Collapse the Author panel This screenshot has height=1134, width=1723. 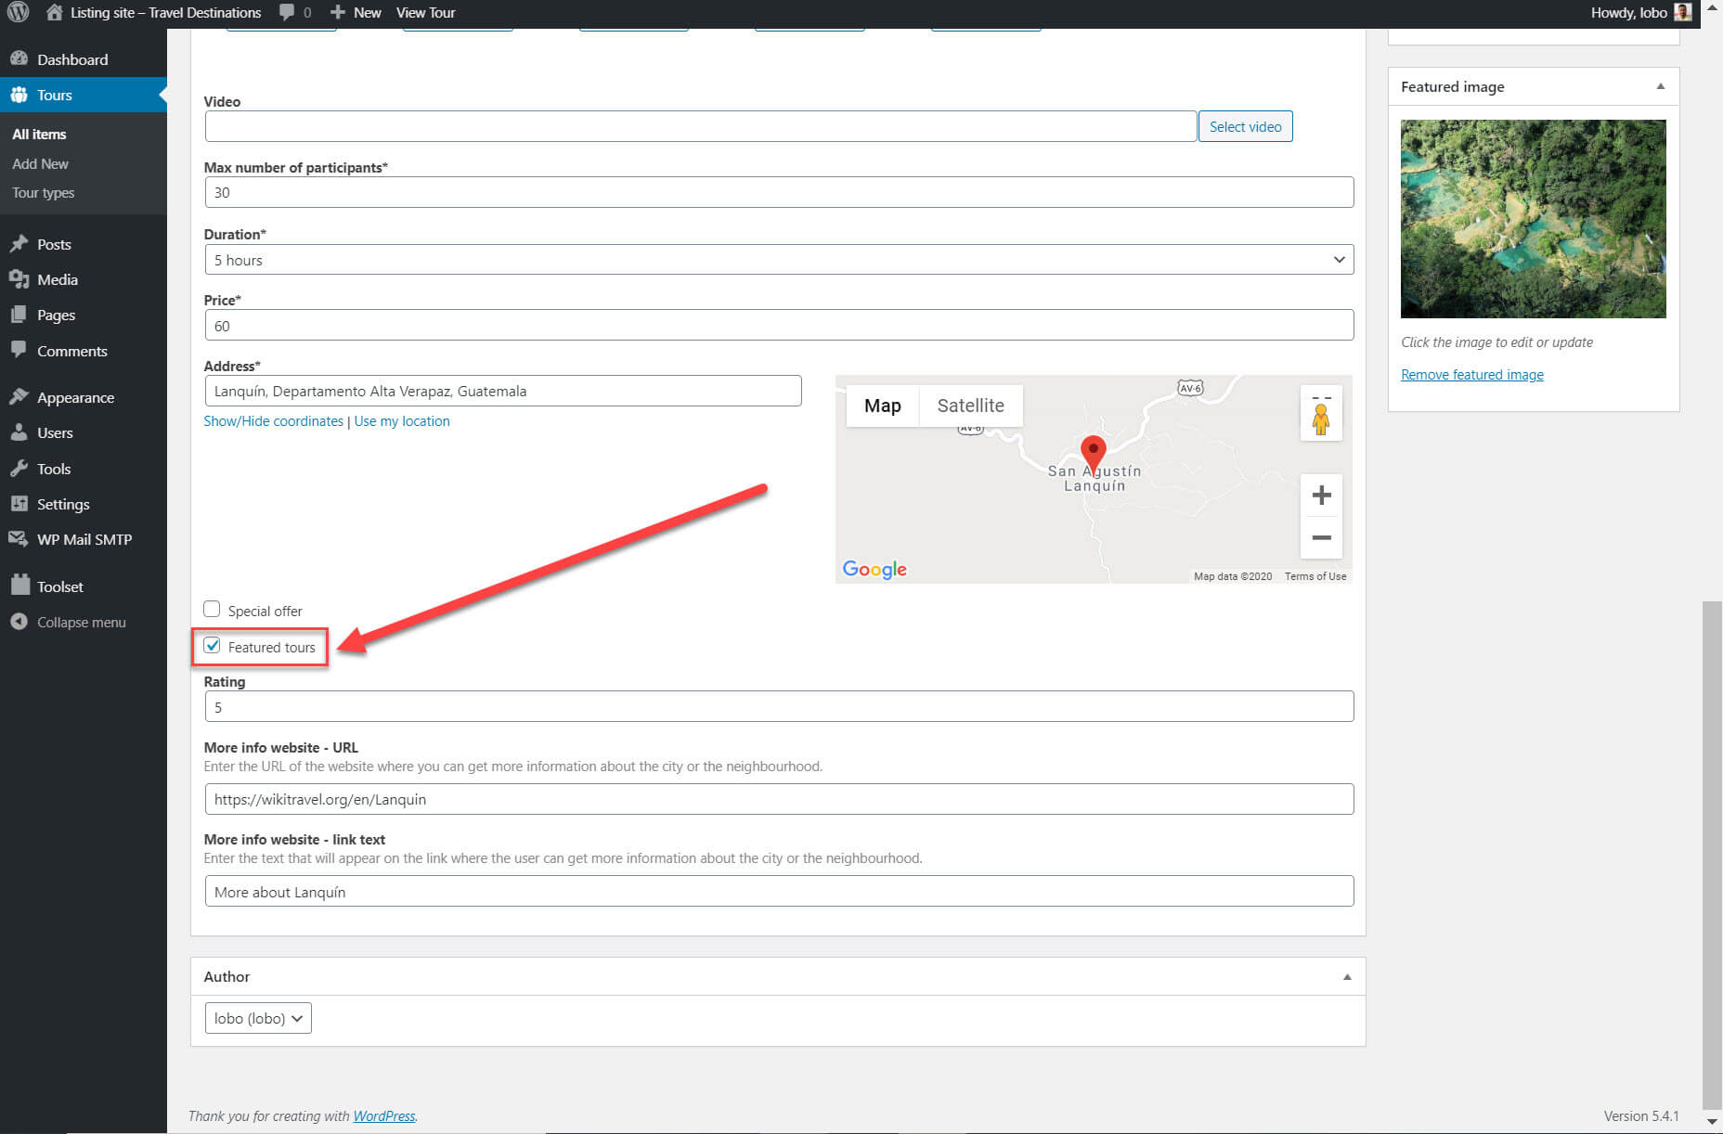click(x=1347, y=976)
